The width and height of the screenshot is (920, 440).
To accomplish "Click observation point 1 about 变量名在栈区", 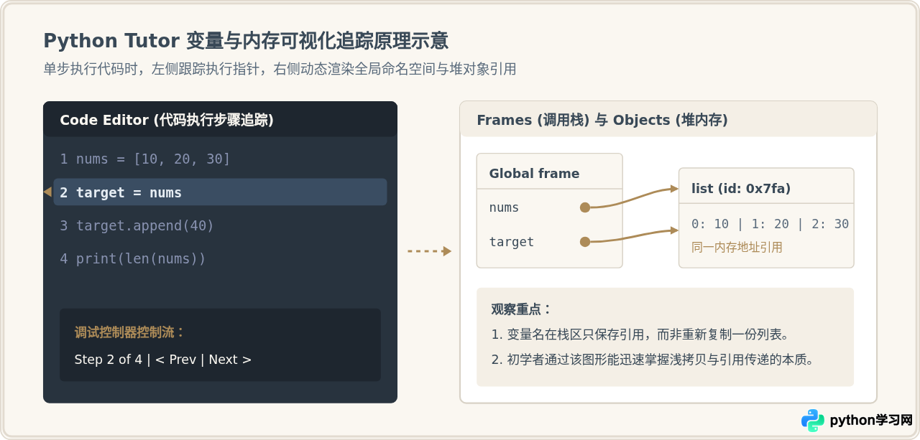I will click(640, 334).
